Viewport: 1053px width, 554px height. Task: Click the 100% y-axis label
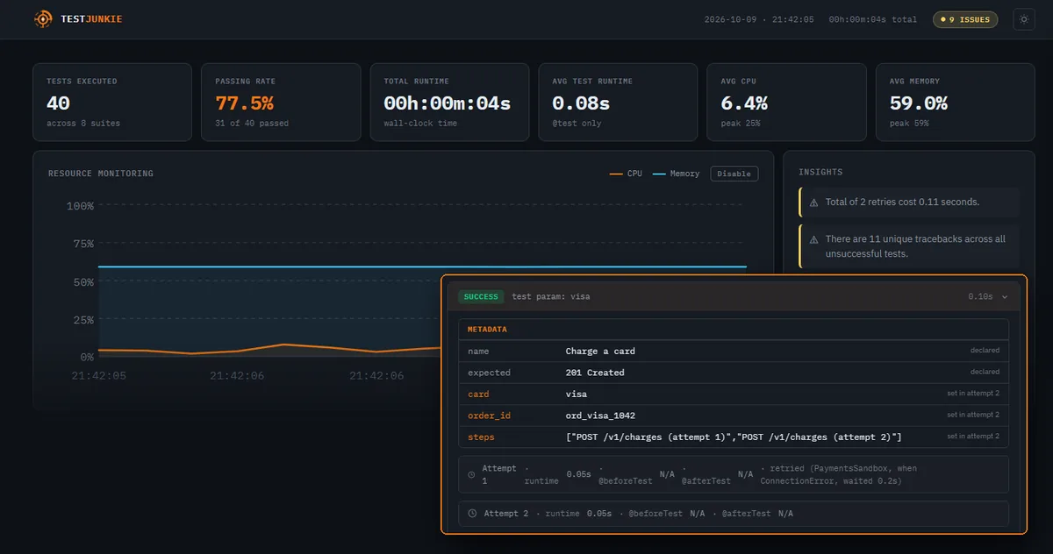[x=80, y=206]
